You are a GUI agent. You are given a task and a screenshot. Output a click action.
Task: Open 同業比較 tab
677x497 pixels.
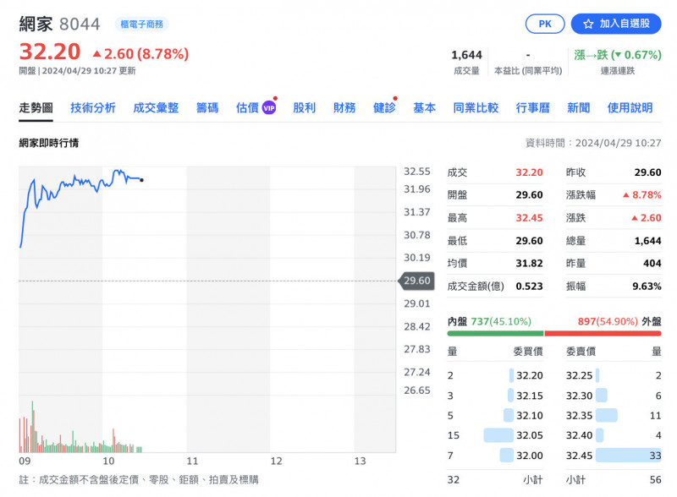click(x=476, y=107)
